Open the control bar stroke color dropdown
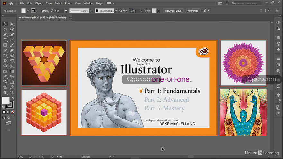This screenshot has height=159, width=283. coord(37,11)
